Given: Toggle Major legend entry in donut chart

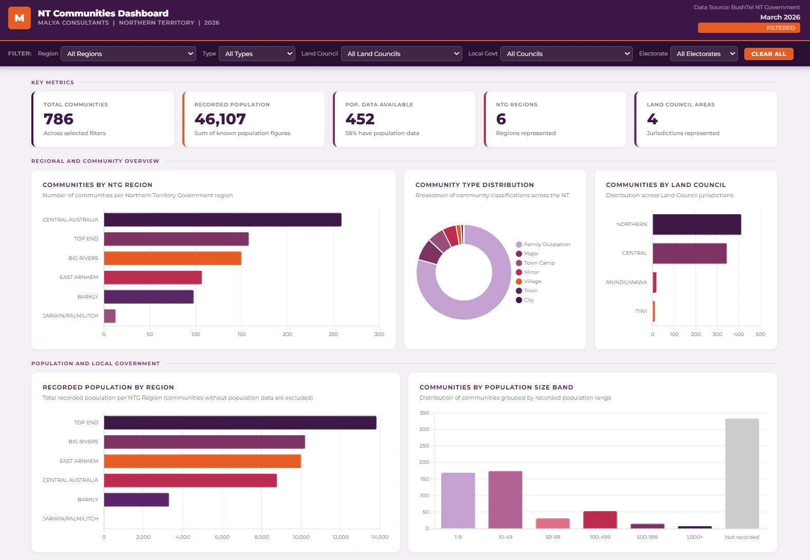Looking at the screenshot, I should (527, 254).
